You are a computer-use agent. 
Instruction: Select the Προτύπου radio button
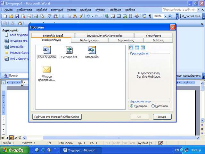tap(153, 106)
